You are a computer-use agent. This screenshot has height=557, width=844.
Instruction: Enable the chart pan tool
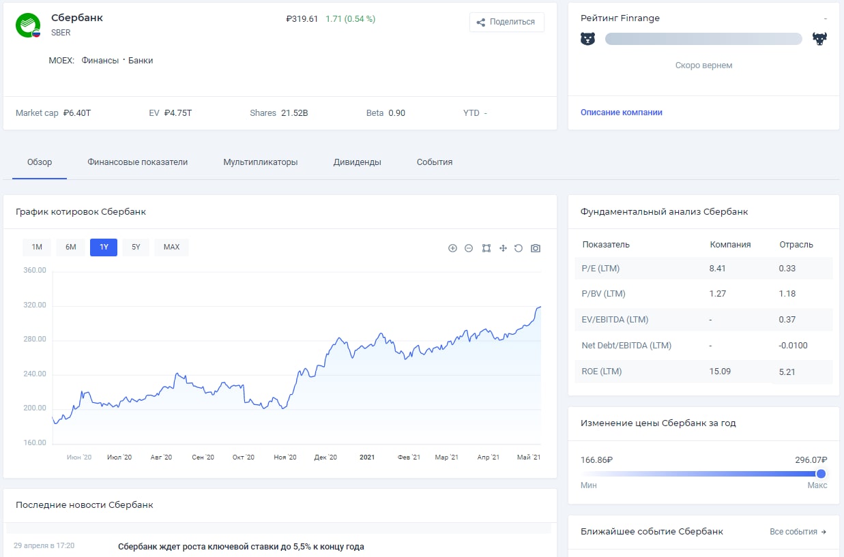pyautogui.click(x=503, y=248)
